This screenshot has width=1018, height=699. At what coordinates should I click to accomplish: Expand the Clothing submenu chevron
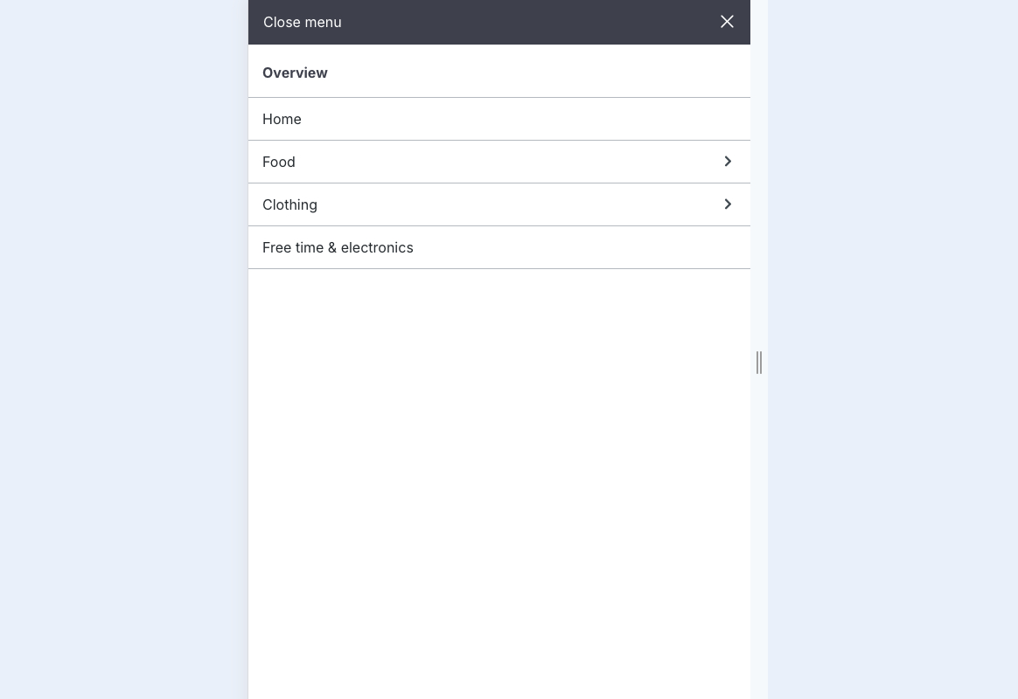[728, 204]
